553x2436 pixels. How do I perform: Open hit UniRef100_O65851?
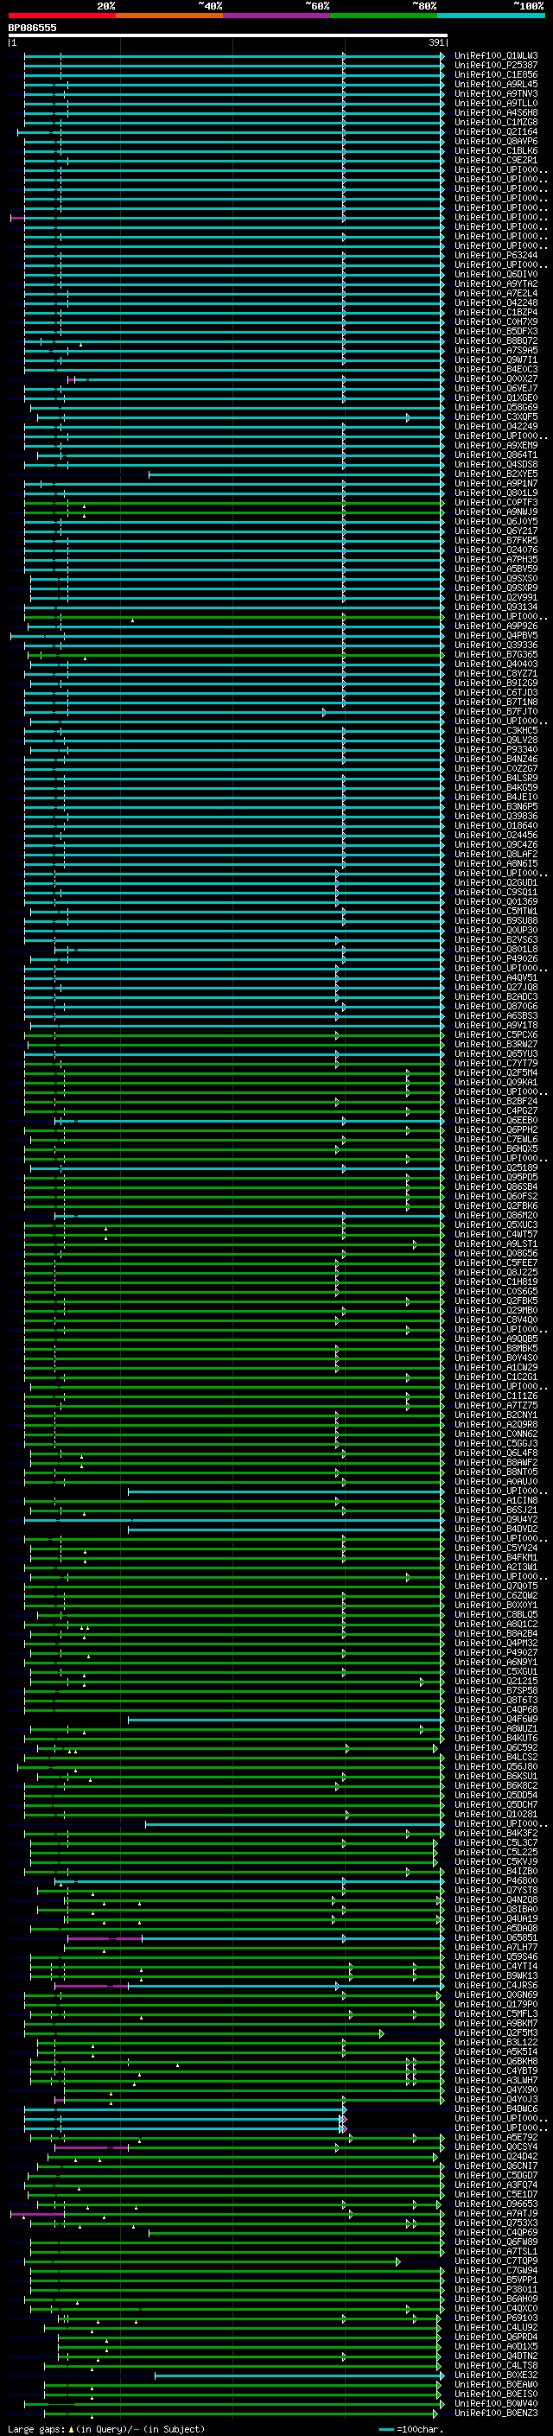click(x=495, y=1937)
